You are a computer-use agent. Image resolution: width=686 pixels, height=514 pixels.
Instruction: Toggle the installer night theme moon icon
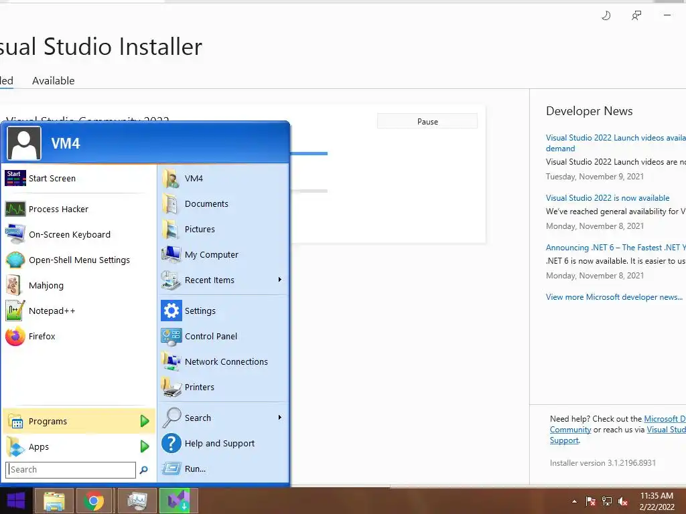pyautogui.click(x=606, y=16)
